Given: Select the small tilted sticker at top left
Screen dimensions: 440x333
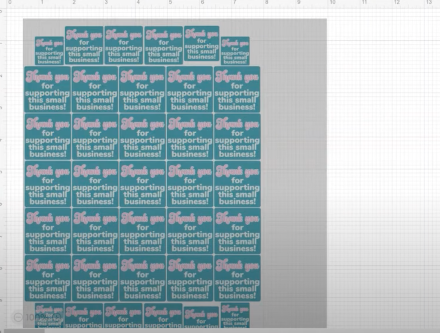Looking at the screenshot, I should (48, 51).
